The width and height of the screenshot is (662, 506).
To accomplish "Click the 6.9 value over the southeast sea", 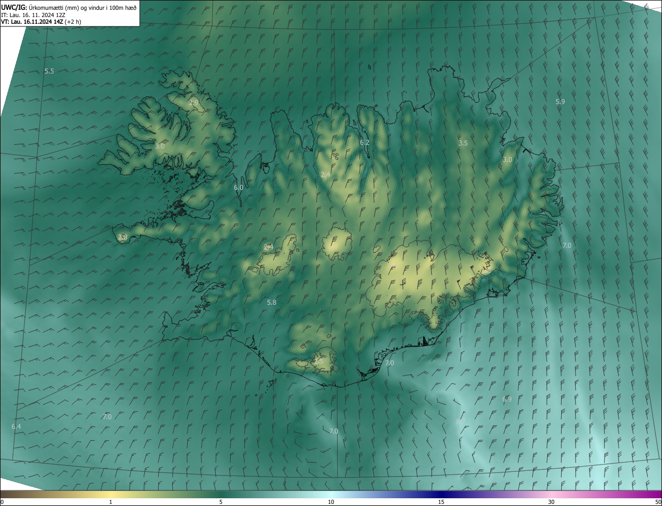I will [x=507, y=399].
